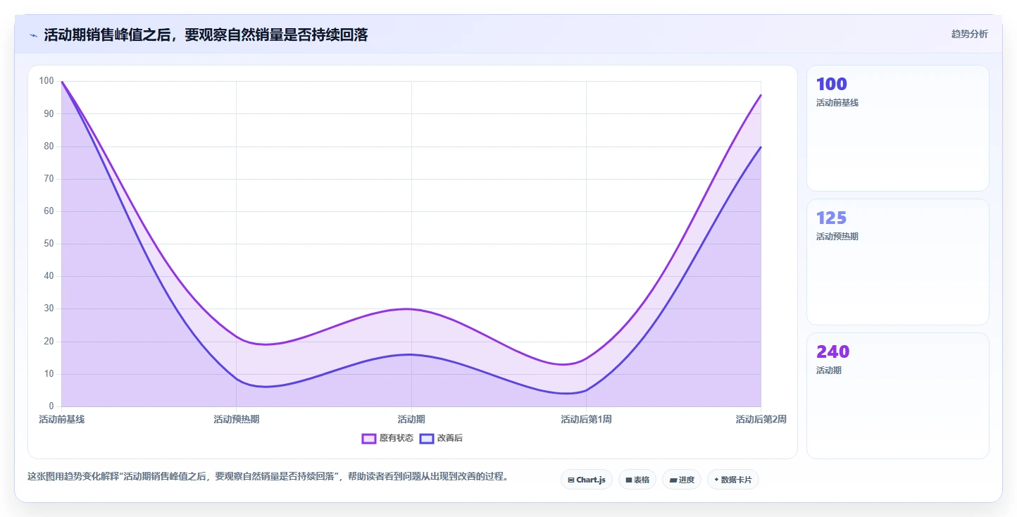Image resolution: width=1017 pixels, height=517 pixels.
Task: Click 原有状态 line point at 活动期
Action: [411, 309]
